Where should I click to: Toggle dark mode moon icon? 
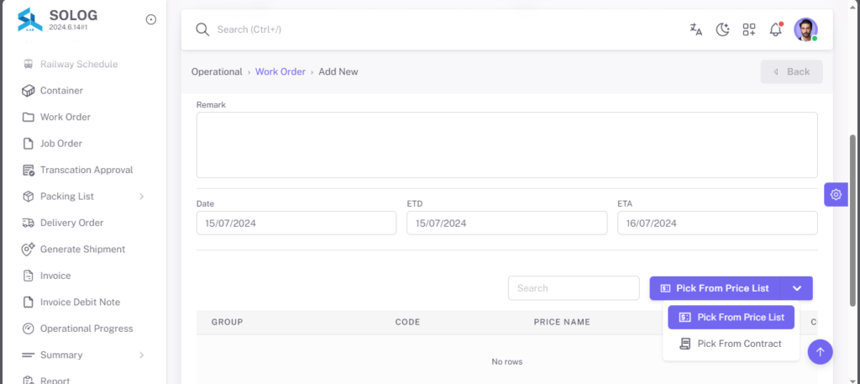pos(722,29)
